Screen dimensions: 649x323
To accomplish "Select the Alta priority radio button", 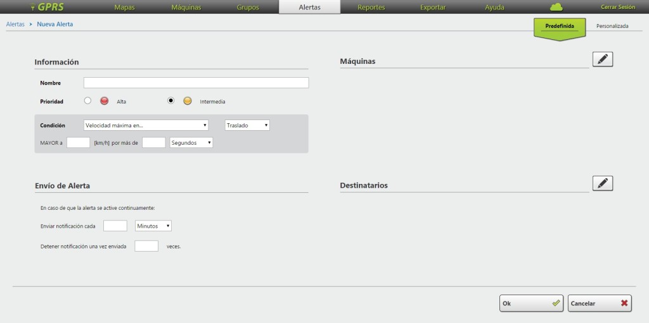I will click(88, 101).
